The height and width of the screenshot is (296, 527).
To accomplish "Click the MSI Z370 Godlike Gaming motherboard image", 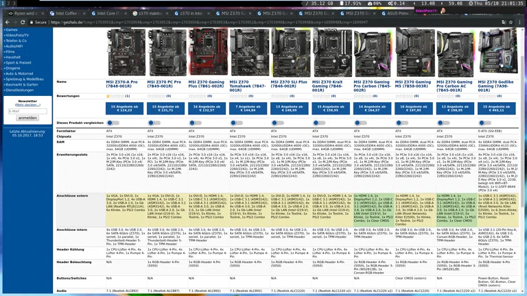I will tap(497, 52).
